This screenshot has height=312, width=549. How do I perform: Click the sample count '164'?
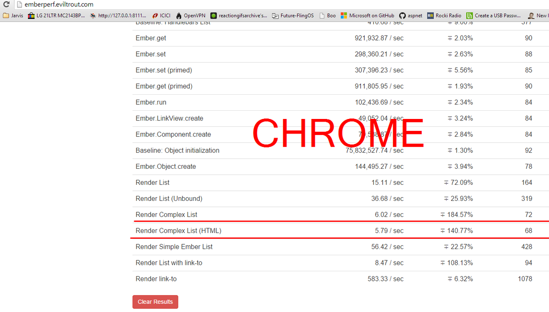point(527,183)
